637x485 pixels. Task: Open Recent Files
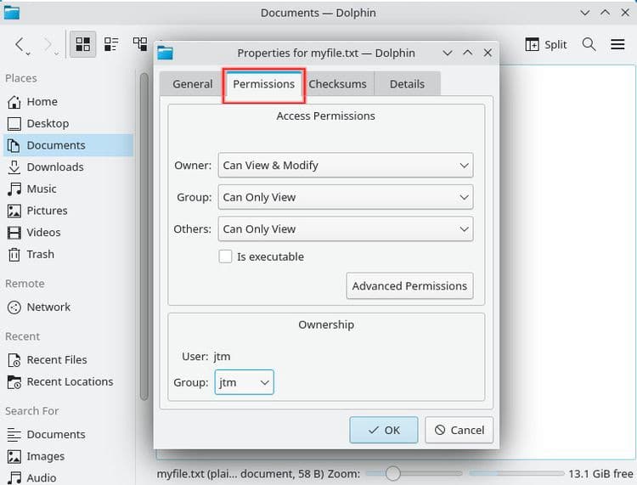(68, 360)
